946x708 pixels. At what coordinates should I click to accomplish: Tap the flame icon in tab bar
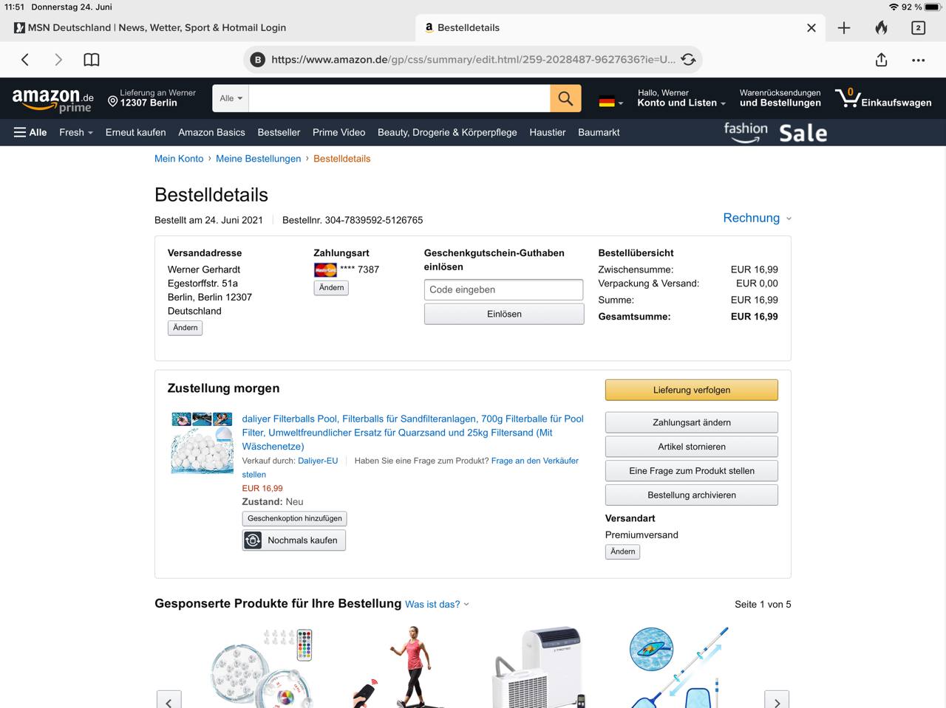click(x=881, y=28)
